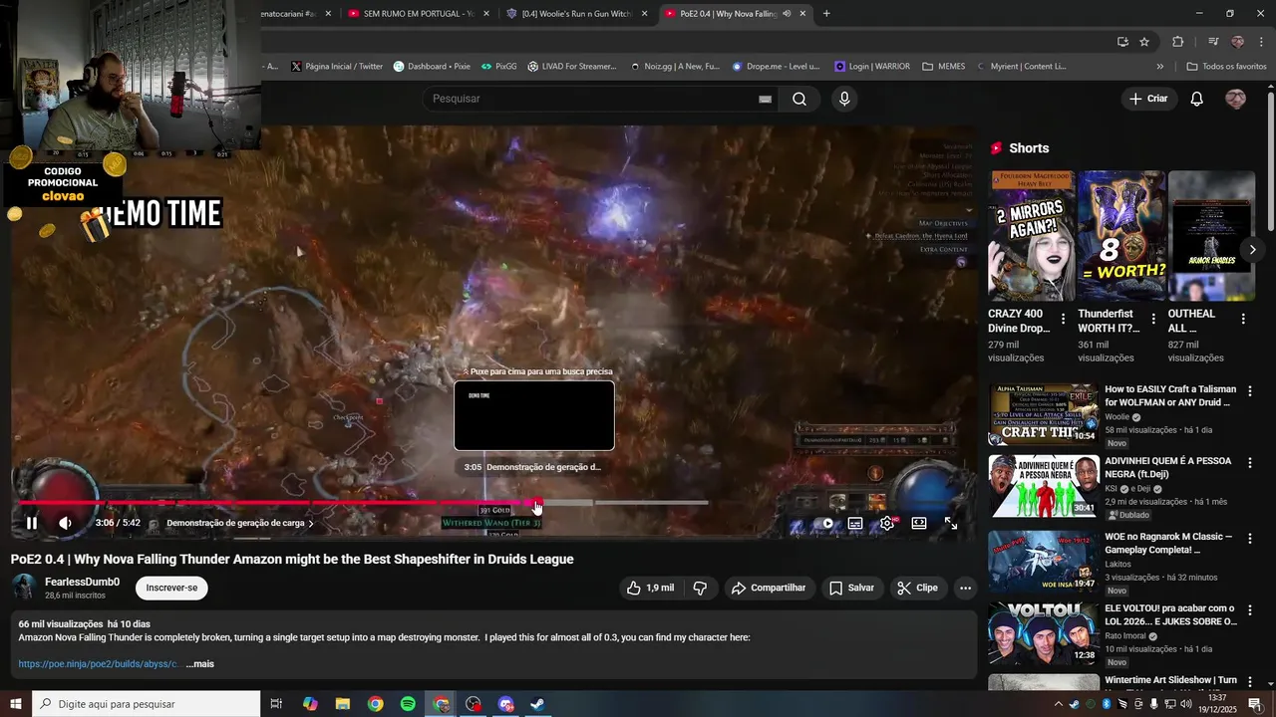Start voice search with the microphone

coord(844,99)
